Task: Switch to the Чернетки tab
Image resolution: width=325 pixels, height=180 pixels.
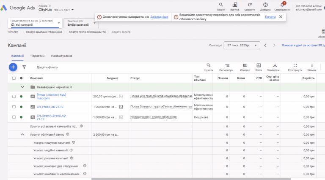Action: (37, 56)
